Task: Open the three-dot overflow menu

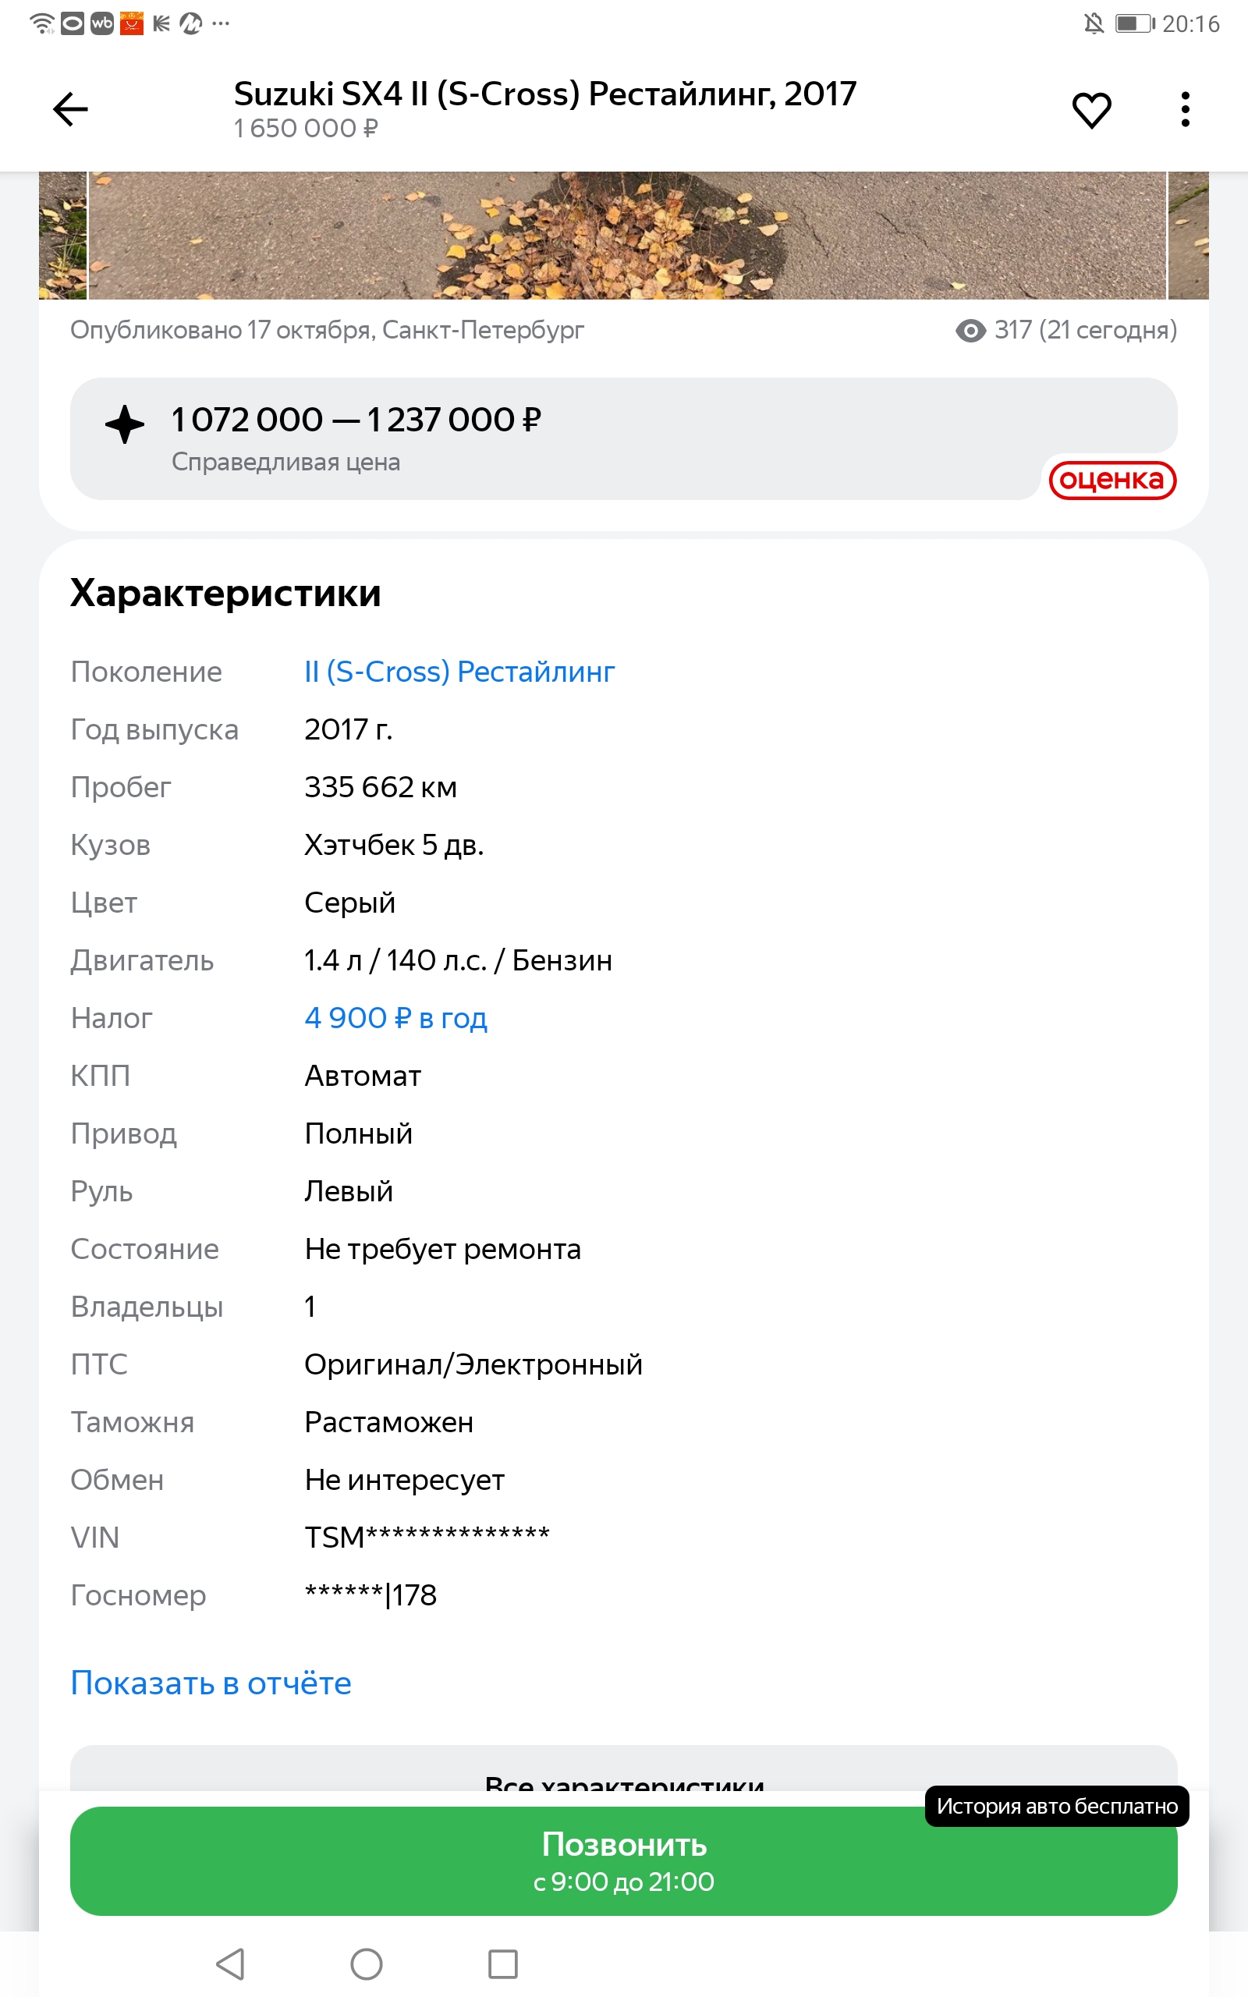Action: (1186, 109)
